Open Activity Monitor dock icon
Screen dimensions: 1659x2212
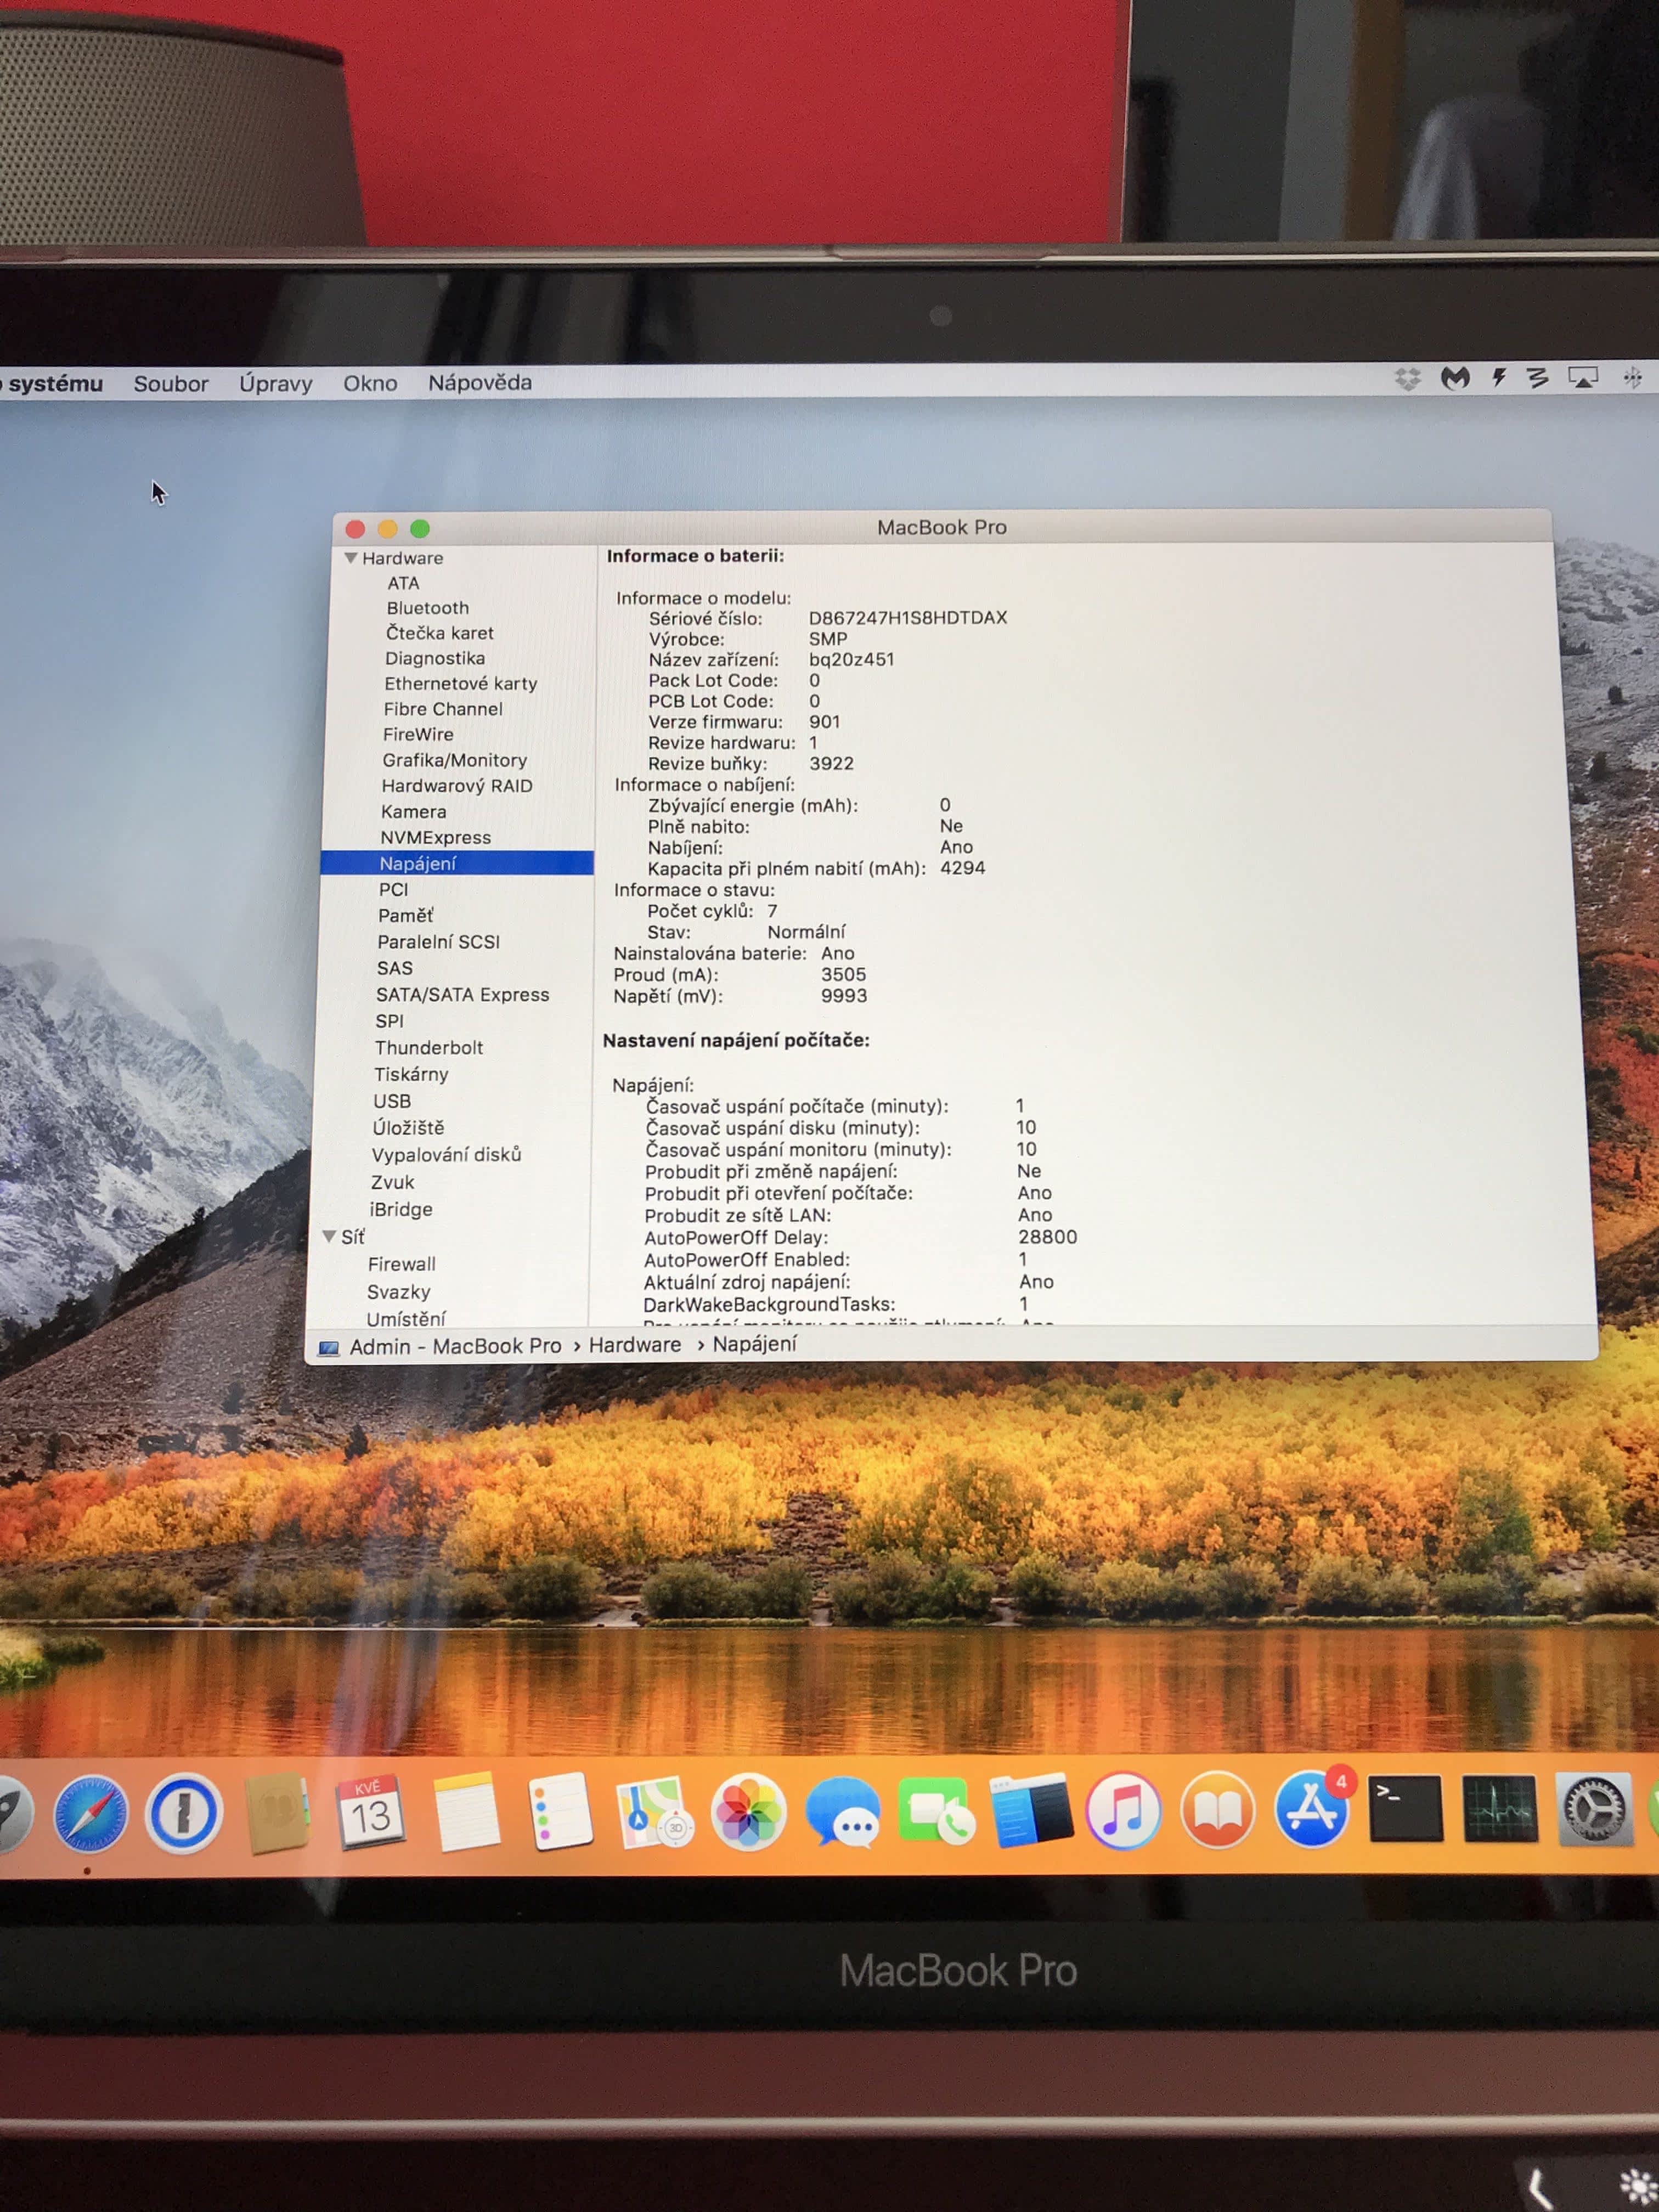1499,1809
